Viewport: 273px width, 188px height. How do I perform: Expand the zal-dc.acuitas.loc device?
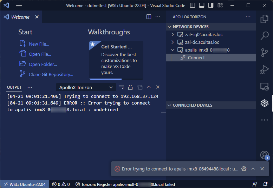(x=173, y=42)
